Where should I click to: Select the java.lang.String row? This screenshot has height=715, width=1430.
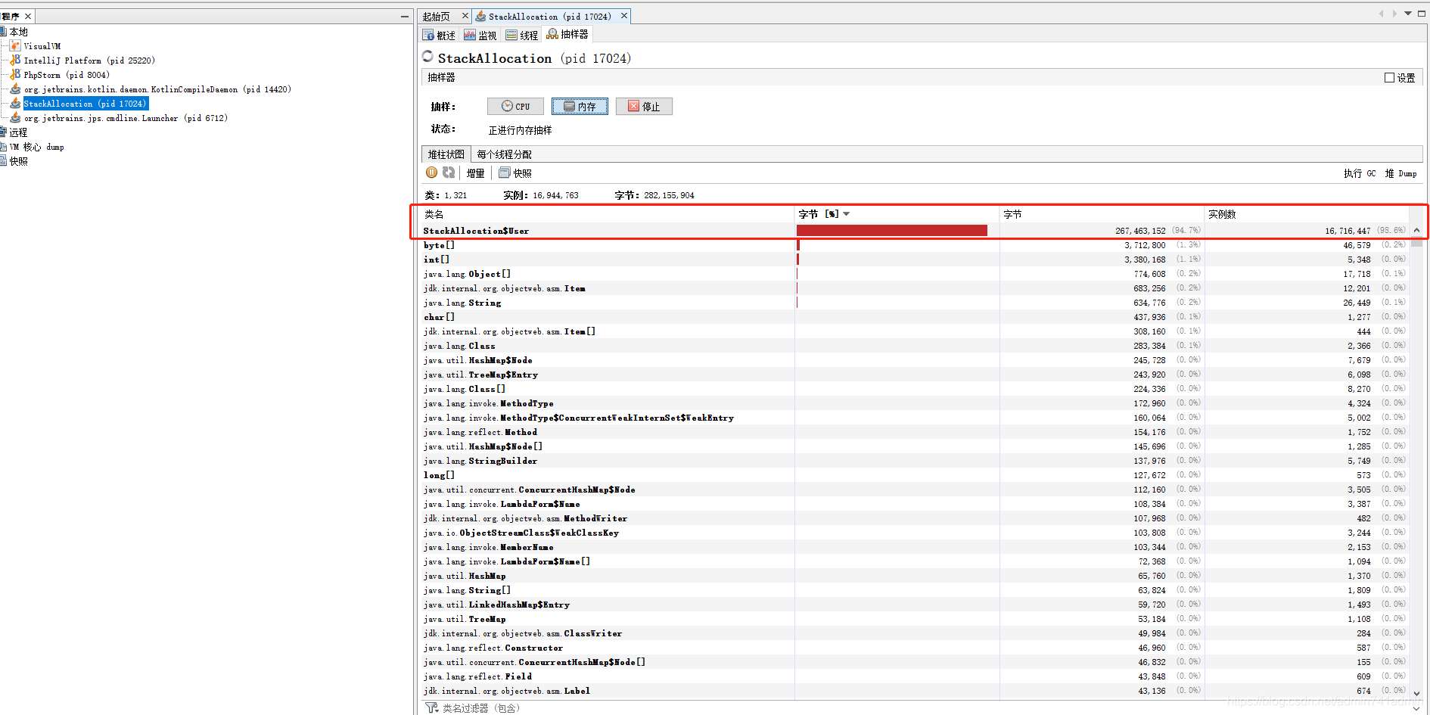pos(915,303)
